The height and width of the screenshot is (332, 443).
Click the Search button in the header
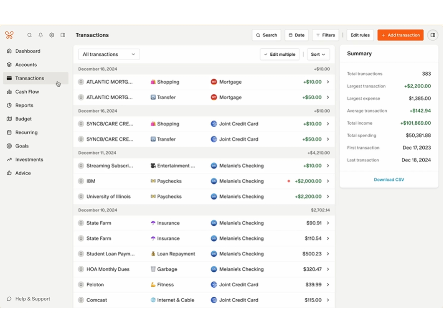coord(267,35)
